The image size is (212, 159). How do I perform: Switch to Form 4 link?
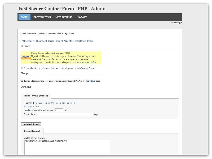(70, 103)
